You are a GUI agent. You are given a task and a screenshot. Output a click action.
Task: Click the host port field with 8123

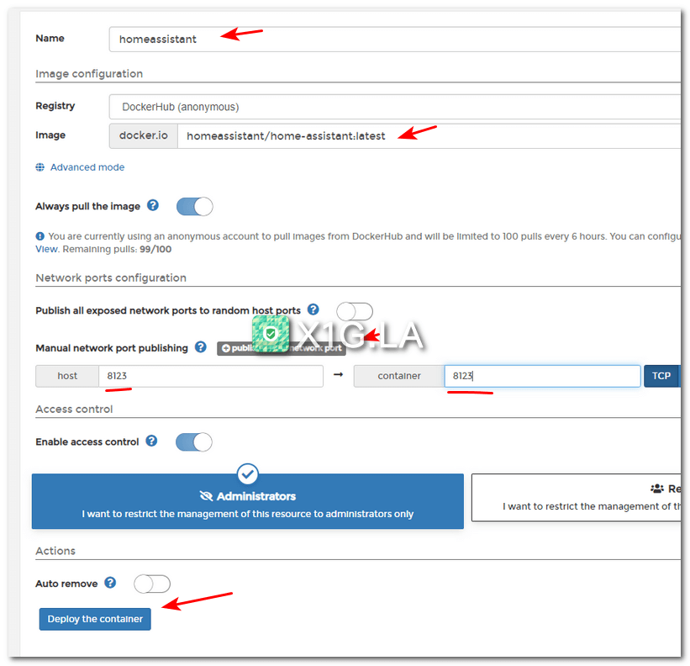[x=211, y=376]
